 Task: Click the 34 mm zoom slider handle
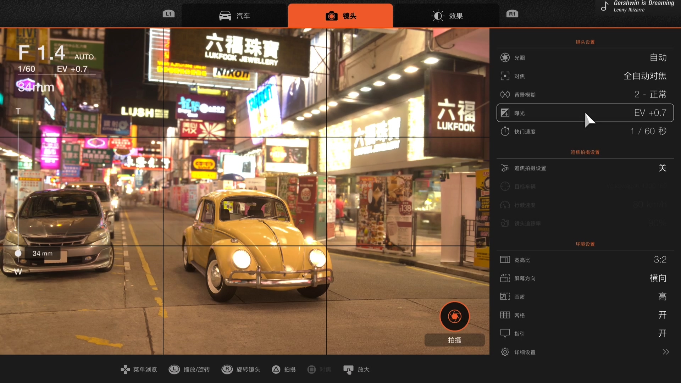tap(18, 253)
